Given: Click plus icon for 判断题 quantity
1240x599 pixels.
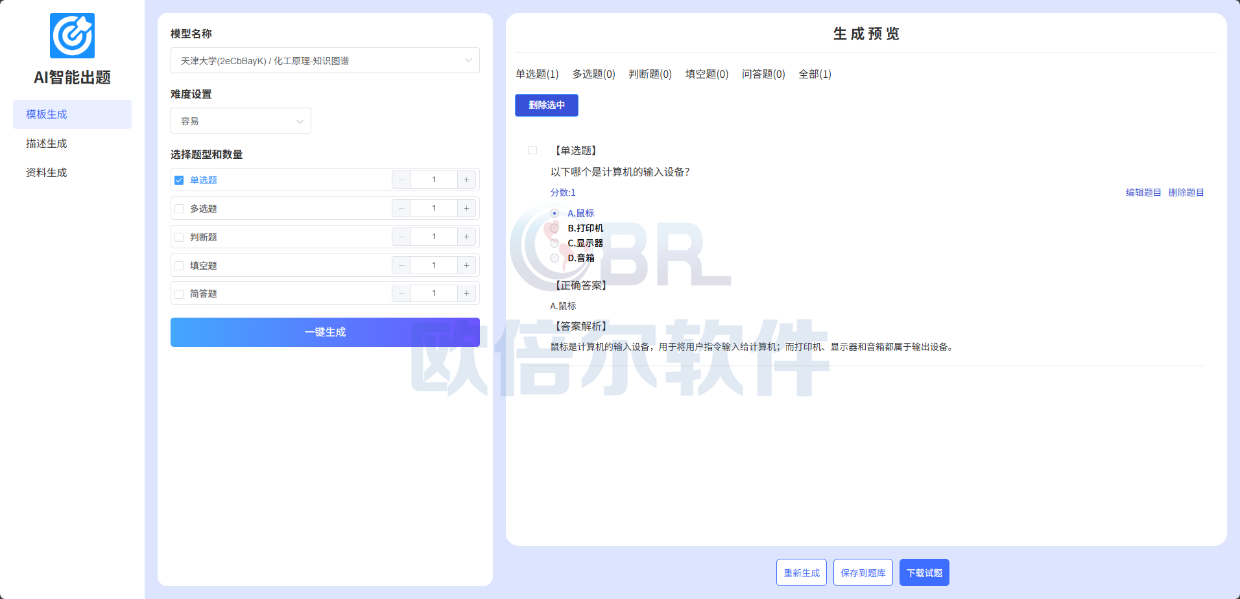Looking at the screenshot, I should click(x=466, y=237).
